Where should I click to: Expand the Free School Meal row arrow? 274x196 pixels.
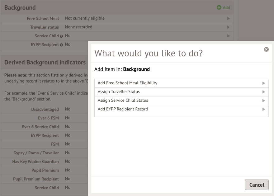(229, 18)
